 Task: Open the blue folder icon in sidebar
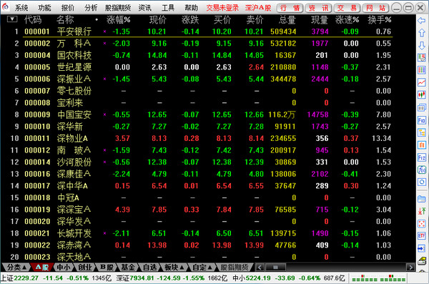point(422,199)
